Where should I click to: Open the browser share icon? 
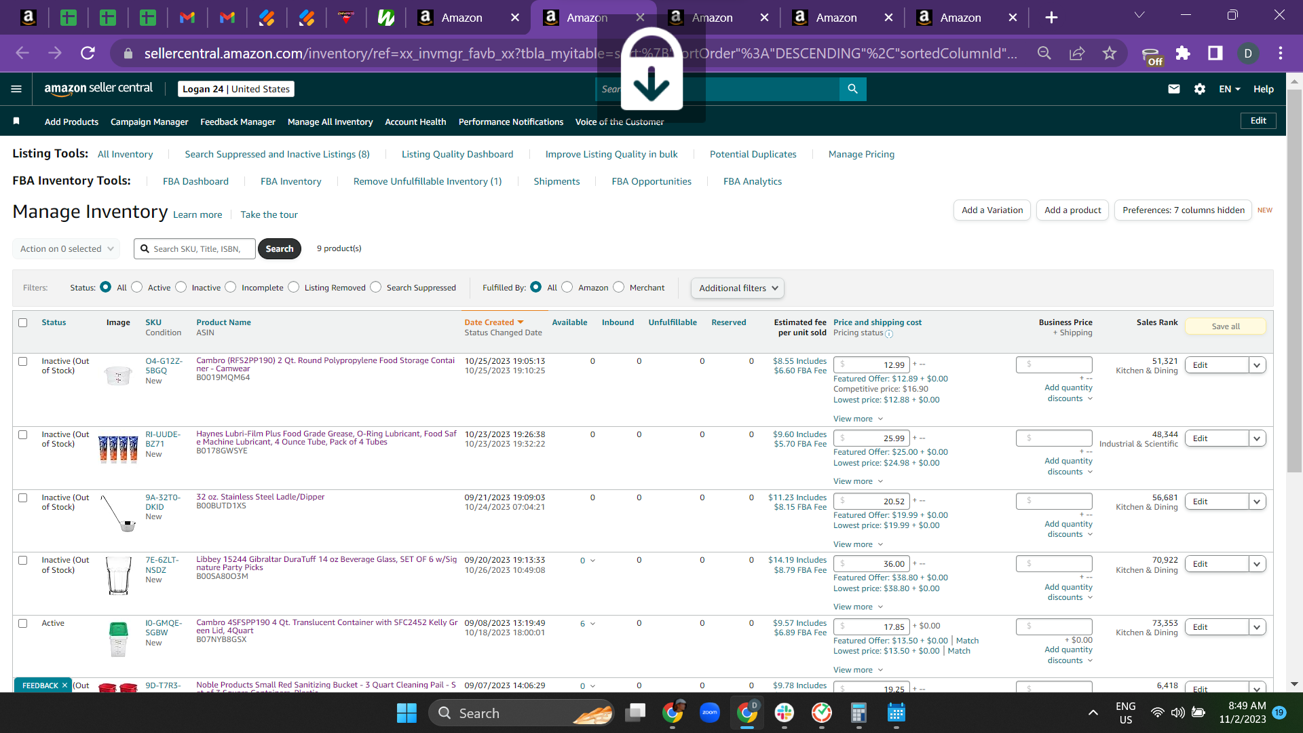(1076, 53)
